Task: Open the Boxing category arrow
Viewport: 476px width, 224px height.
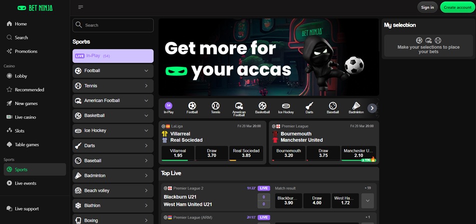Action: (146, 221)
